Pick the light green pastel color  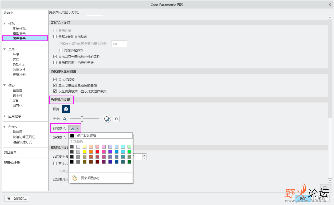129,147
